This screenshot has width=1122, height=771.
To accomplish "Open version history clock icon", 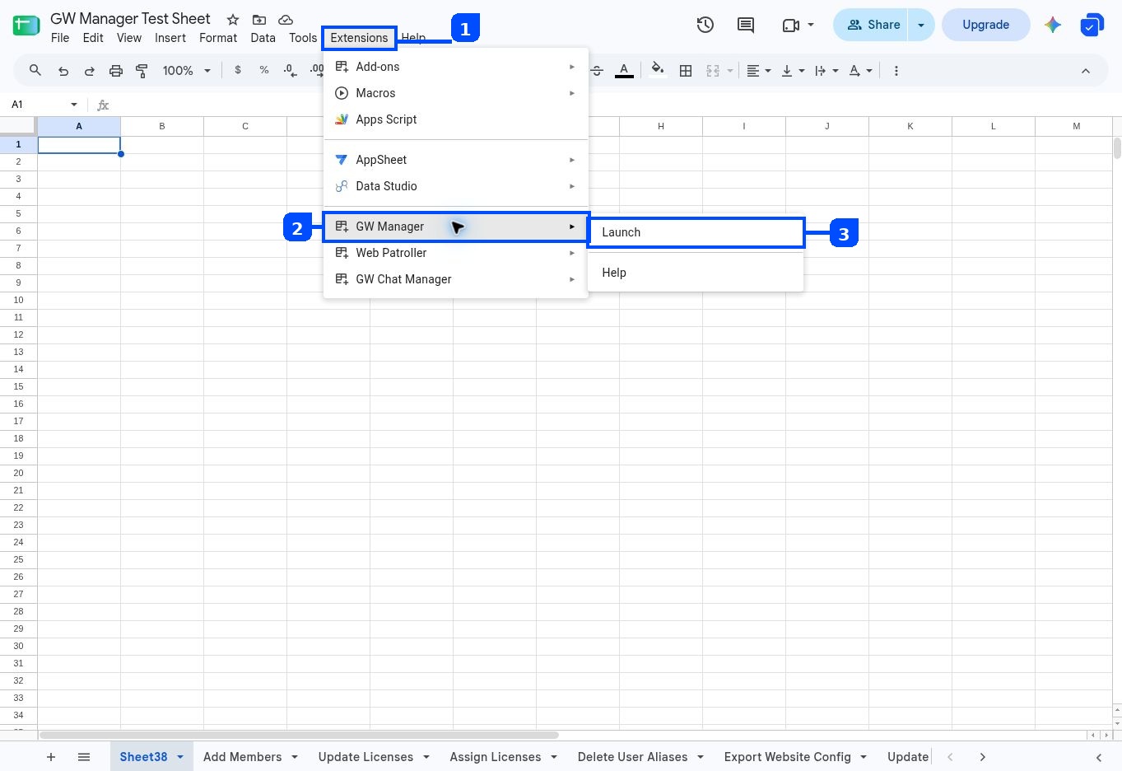I will click(705, 25).
